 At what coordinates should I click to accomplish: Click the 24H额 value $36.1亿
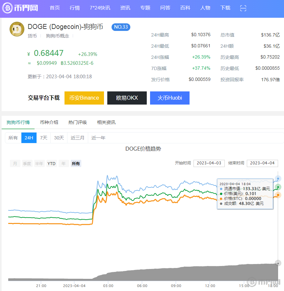[x=271, y=46]
